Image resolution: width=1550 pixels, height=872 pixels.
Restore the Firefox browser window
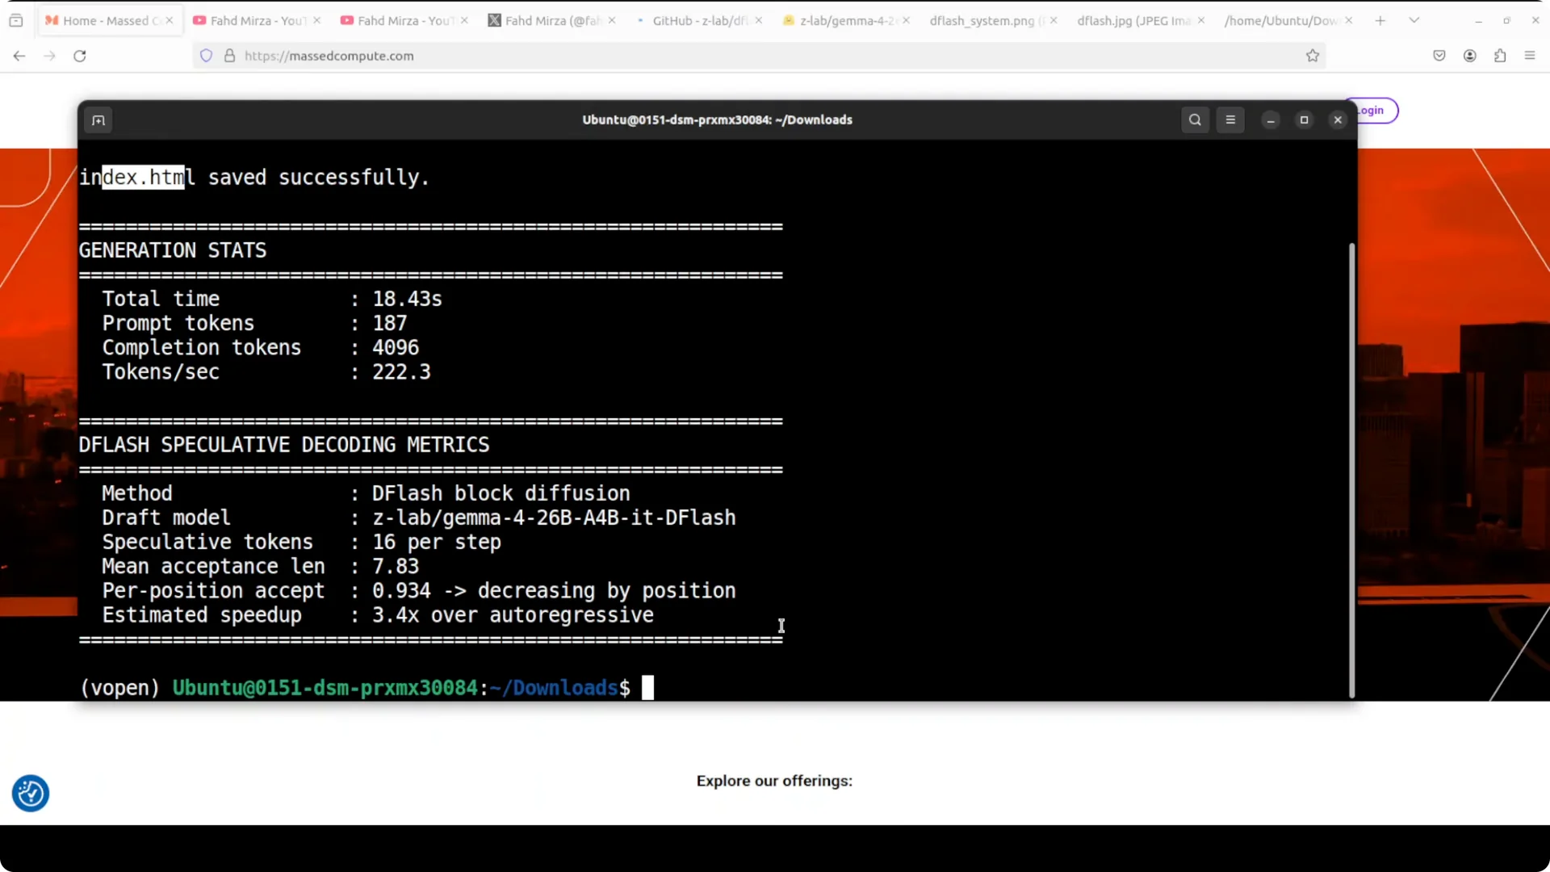1506,21
